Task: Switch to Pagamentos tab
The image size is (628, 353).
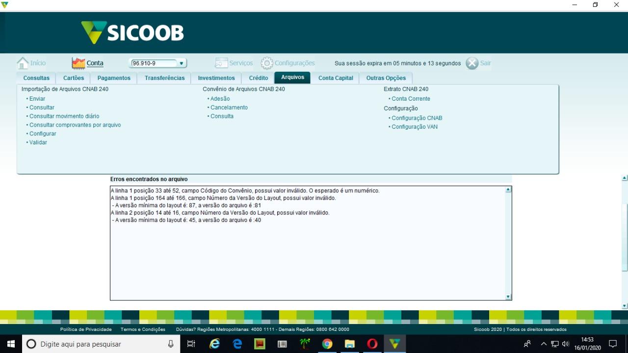Action: tap(114, 78)
